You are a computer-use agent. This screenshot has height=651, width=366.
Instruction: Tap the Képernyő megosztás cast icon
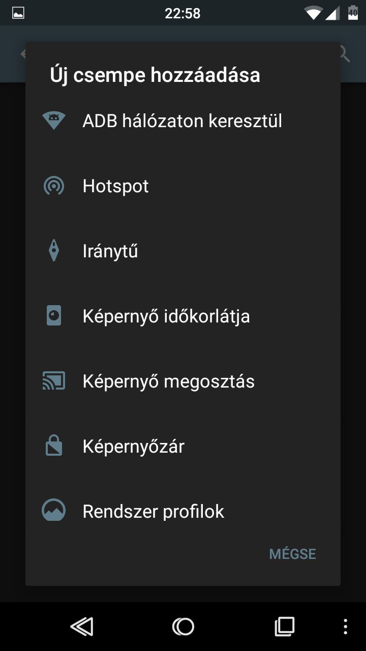click(x=53, y=381)
